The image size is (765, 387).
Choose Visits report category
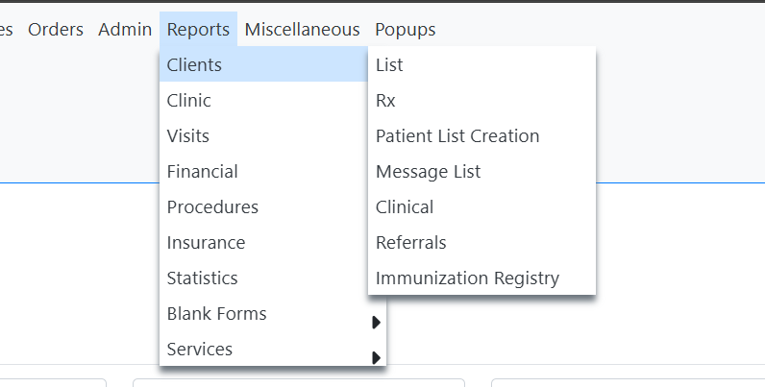188,136
